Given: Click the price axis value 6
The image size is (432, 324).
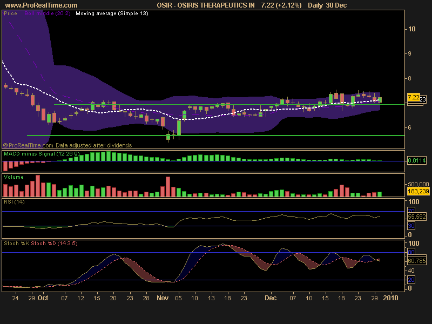Looking at the screenshot, I should pos(410,127).
